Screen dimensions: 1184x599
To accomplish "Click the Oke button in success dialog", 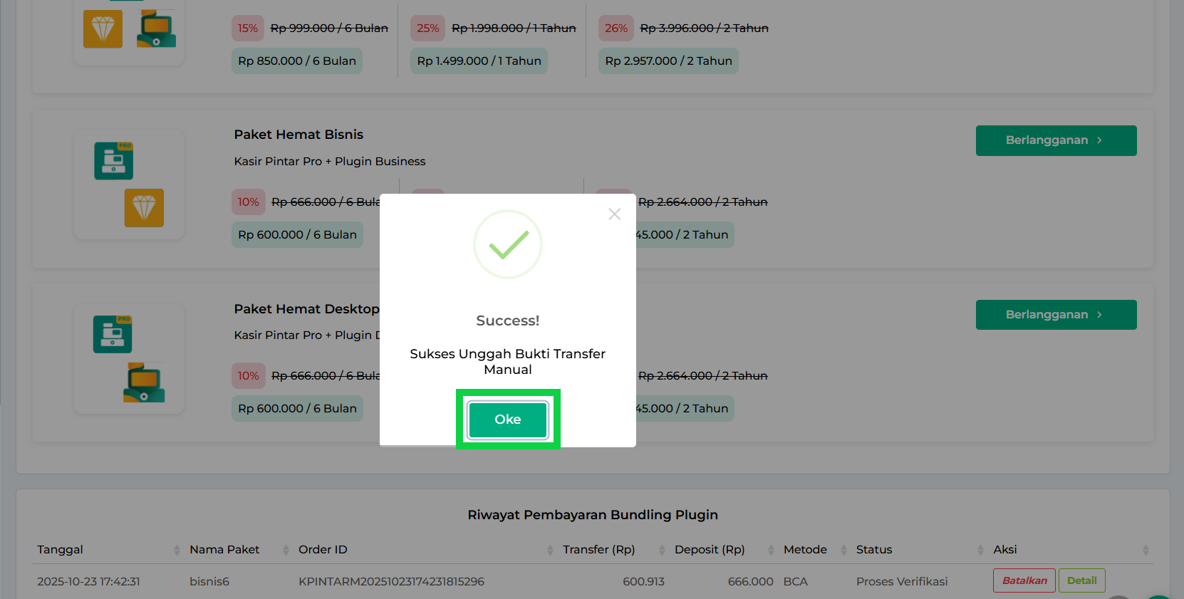I will pyautogui.click(x=507, y=420).
